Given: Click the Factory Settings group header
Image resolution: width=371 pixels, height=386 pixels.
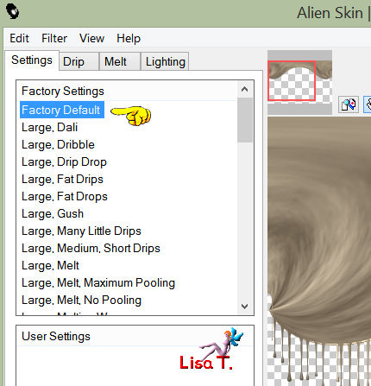Looking at the screenshot, I should pos(63,91).
